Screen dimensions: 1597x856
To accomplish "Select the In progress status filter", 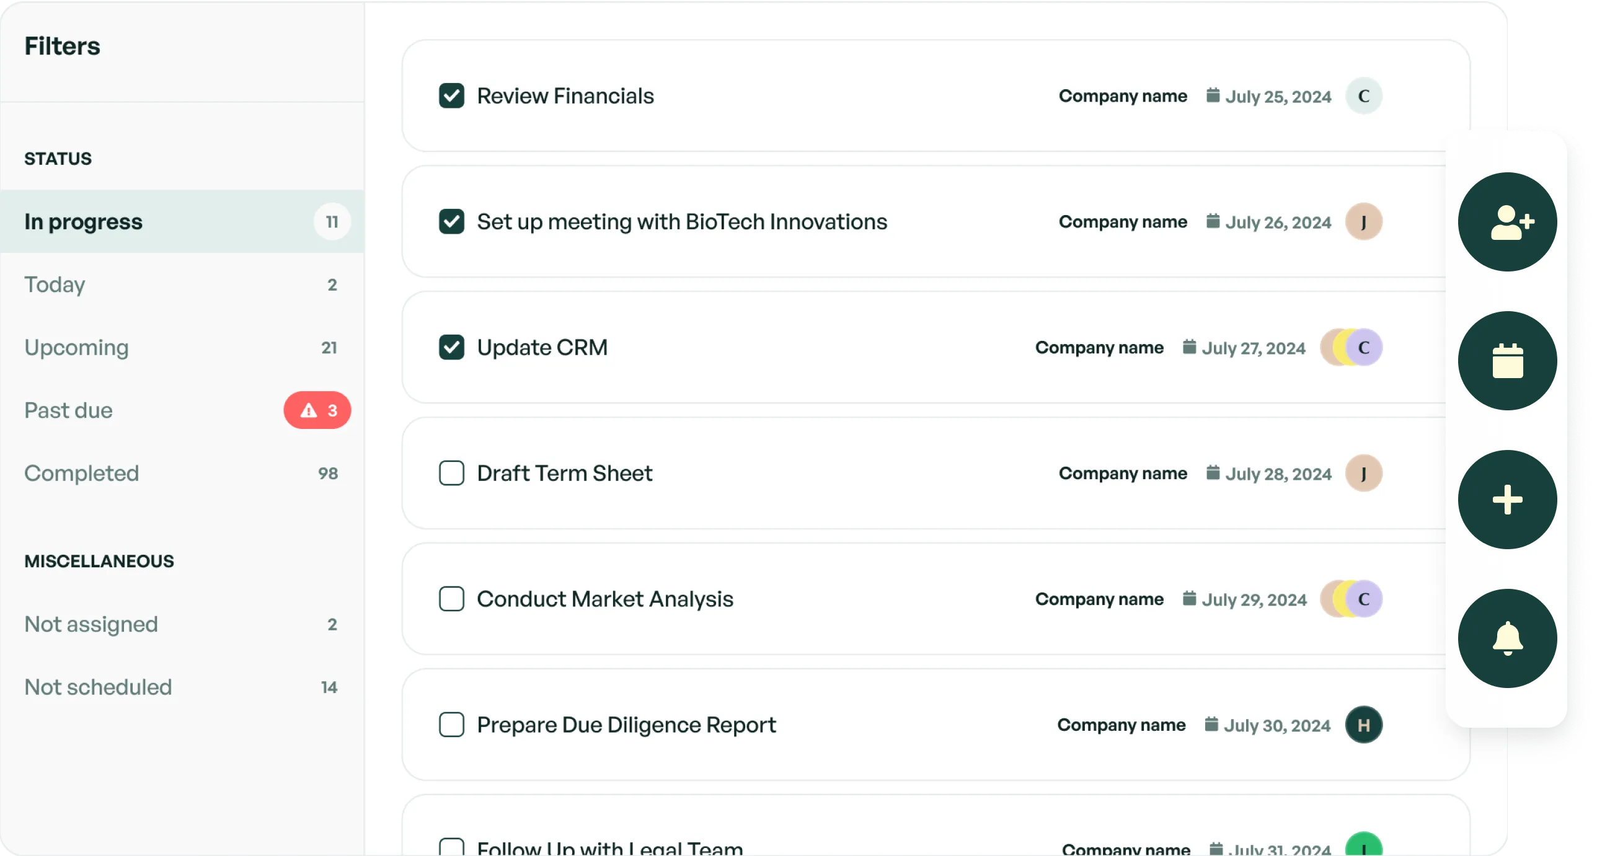I will click(x=84, y=222).
